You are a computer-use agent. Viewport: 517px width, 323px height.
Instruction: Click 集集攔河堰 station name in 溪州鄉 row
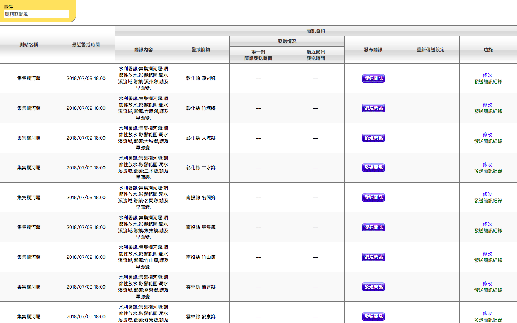pyautogui.click(x=29, y=78)
